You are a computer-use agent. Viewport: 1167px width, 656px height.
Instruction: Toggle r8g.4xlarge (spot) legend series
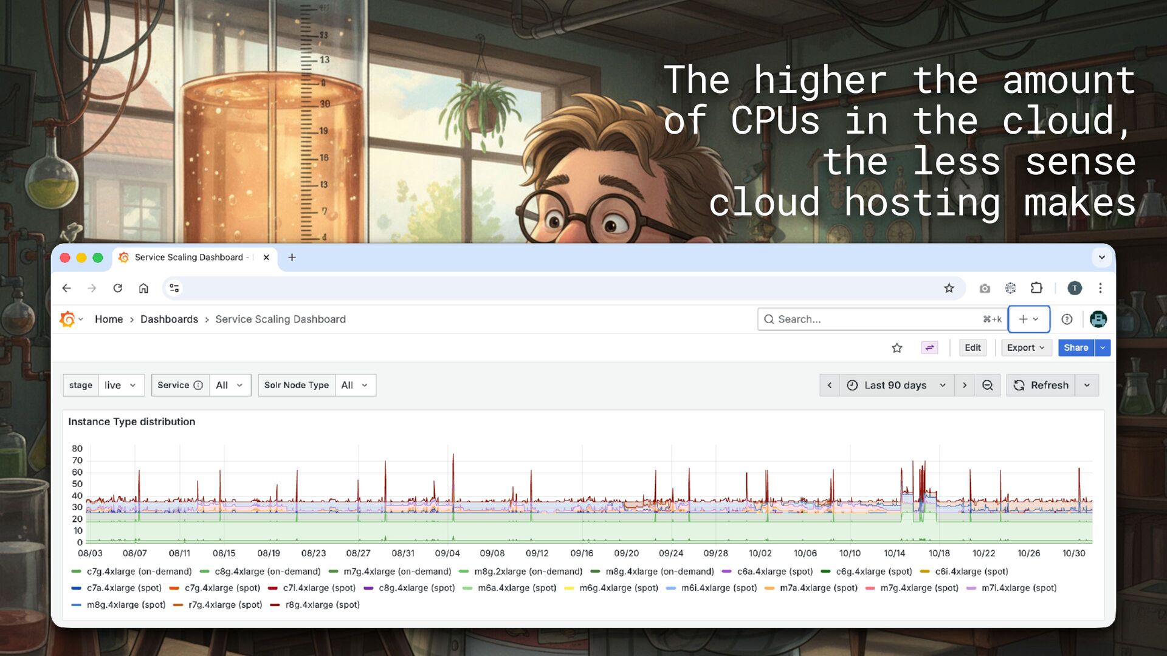[322, 605]
